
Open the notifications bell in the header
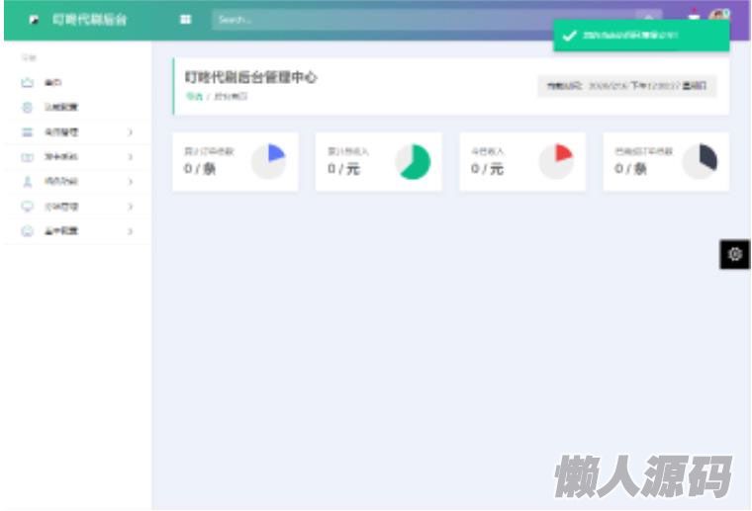tap(694, 16)
